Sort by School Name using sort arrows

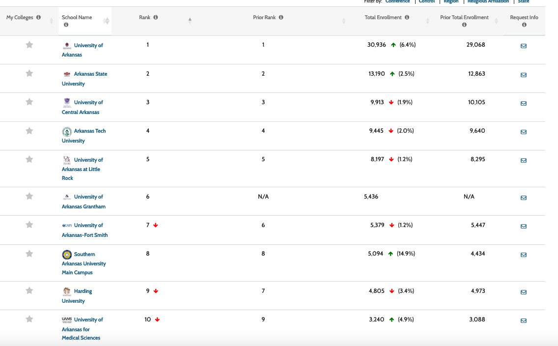click(x=106, y=21)
